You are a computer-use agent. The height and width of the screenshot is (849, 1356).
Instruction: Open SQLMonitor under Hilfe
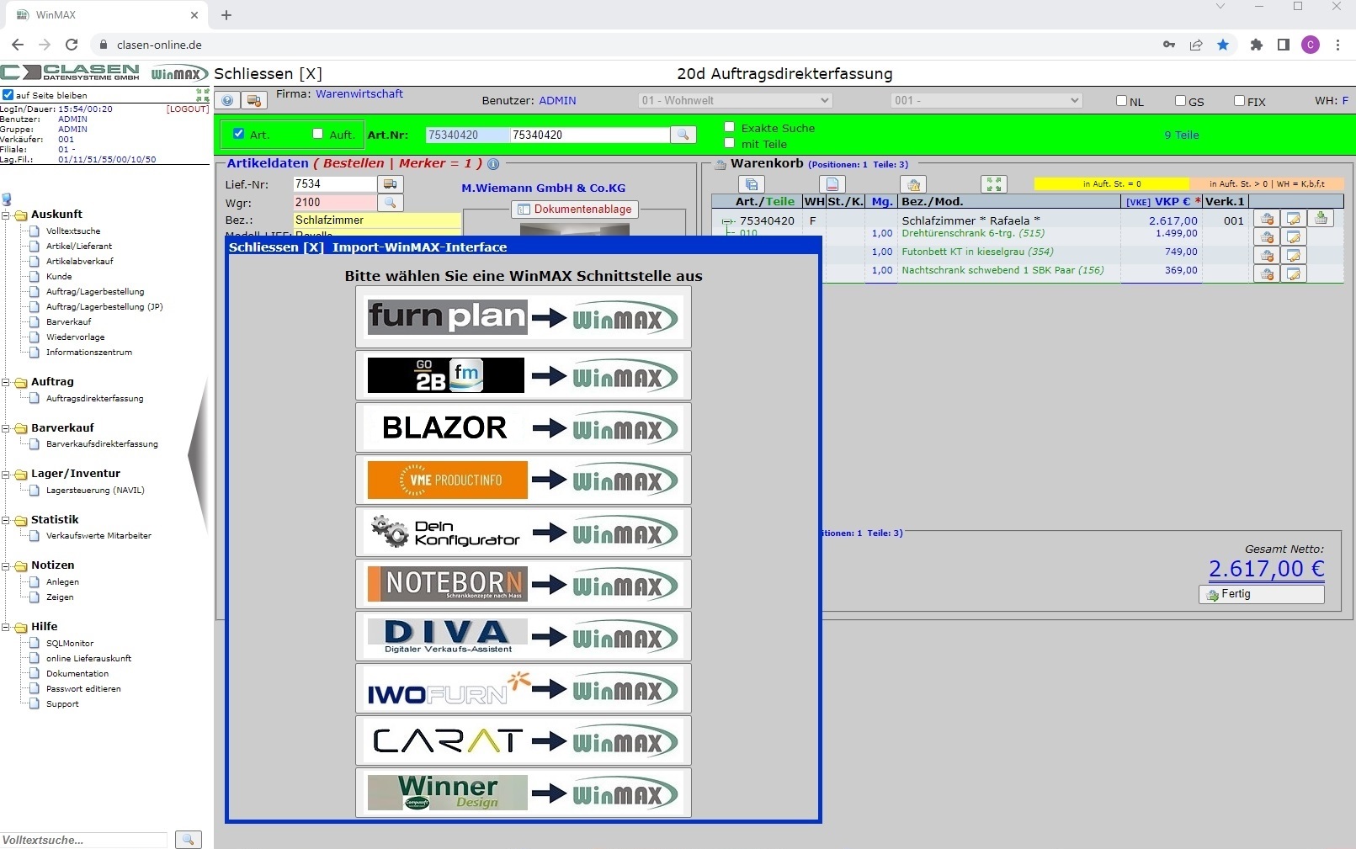point(70,643)
